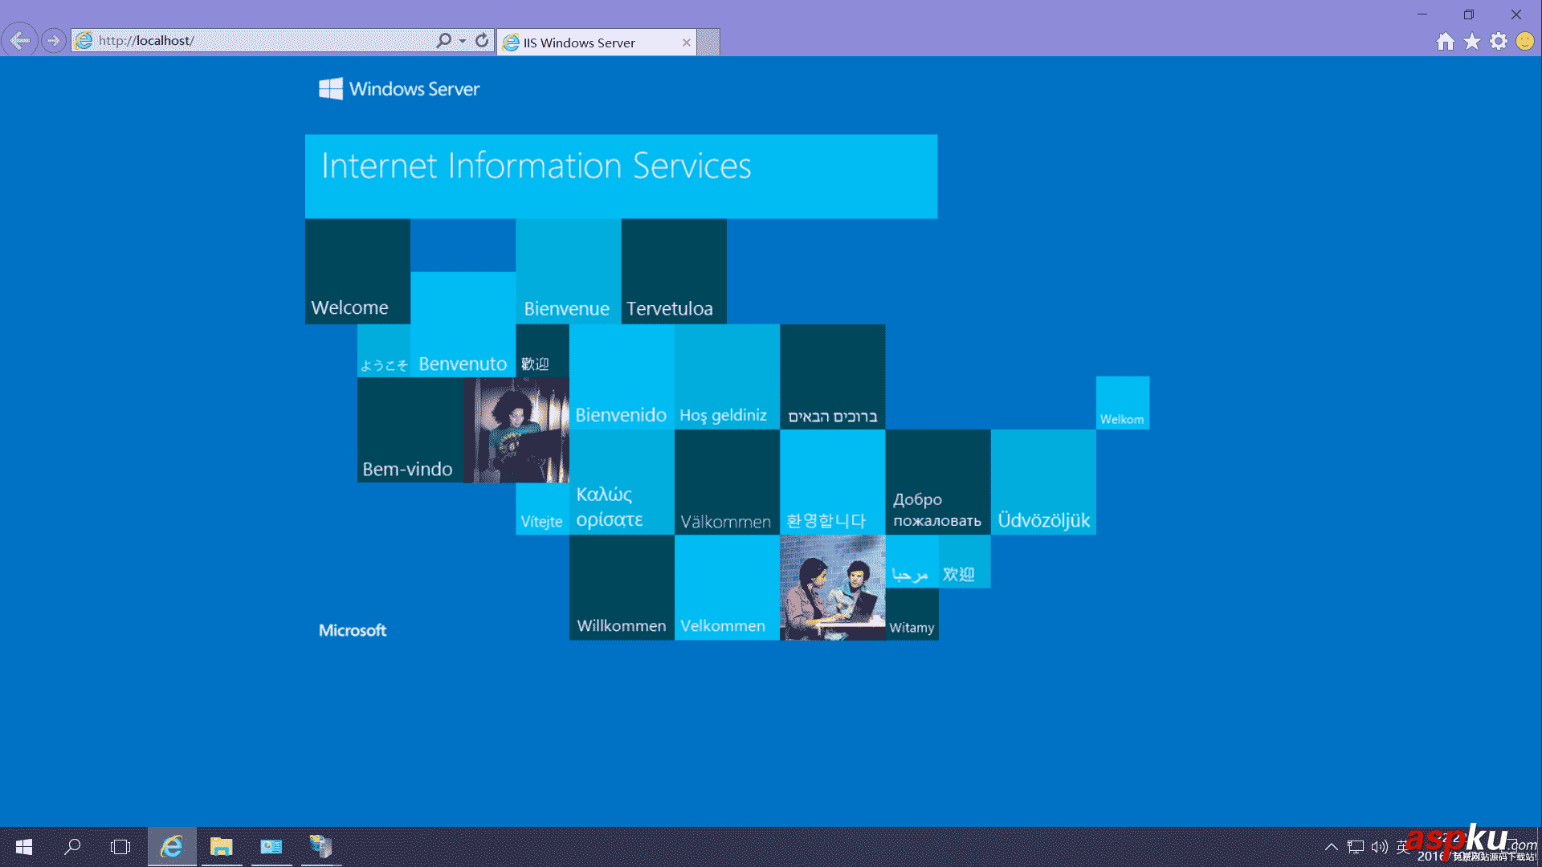Open the Tools gear icon
Viewport: 1542px width, 867px height.
[x=1499, y=42]
